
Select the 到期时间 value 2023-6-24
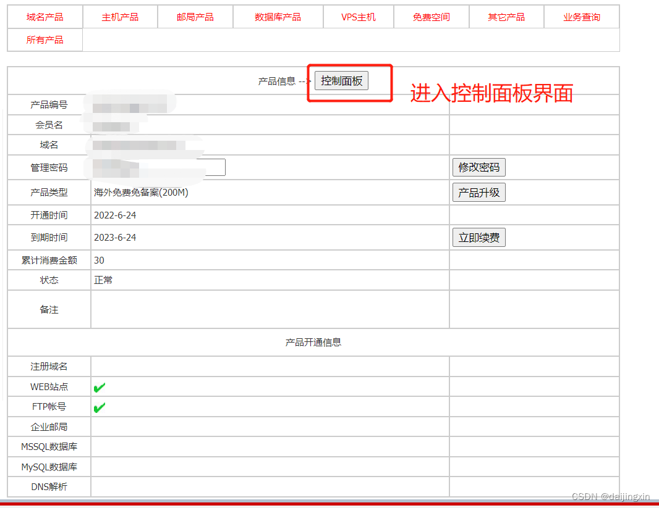pos(115,238)
